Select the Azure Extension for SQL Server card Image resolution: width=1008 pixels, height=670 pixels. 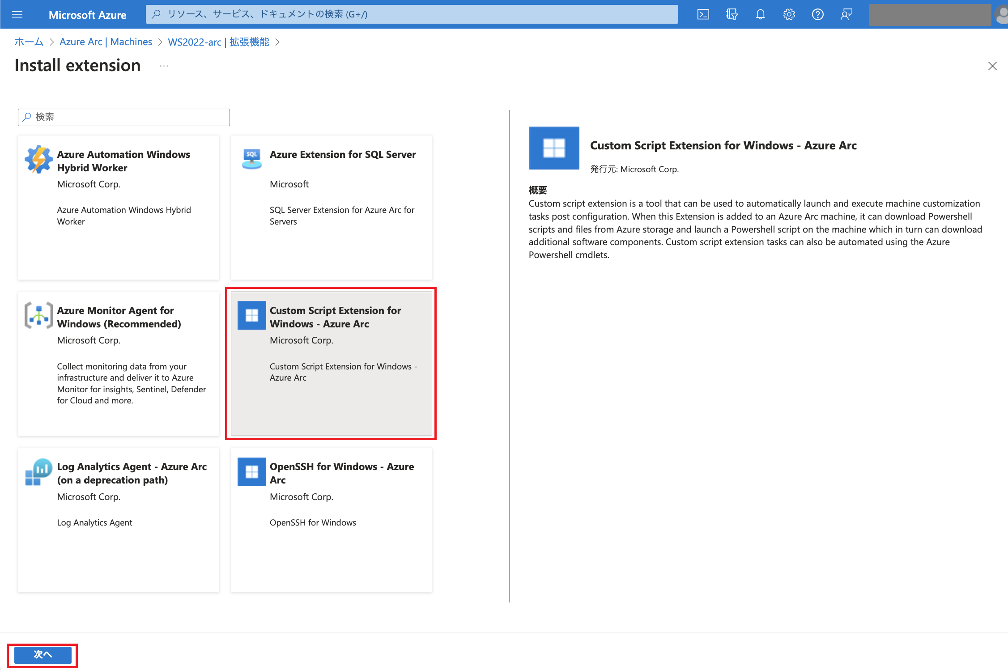331,208
